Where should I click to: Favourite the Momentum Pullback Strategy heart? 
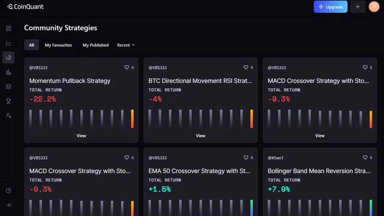[x=127, y=67]
